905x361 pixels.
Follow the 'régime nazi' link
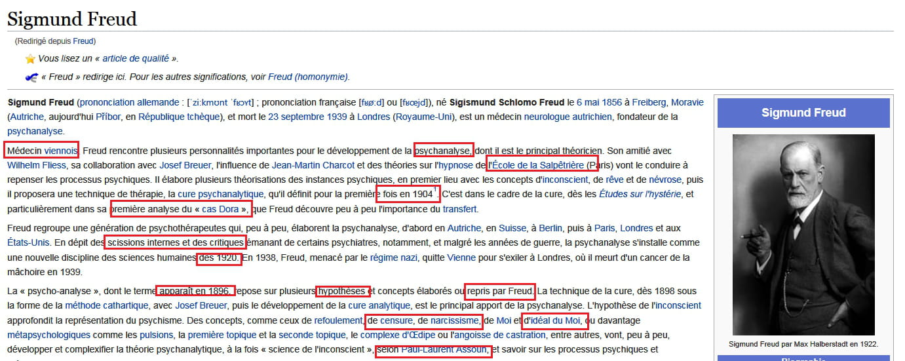click(x=394, y=257)
